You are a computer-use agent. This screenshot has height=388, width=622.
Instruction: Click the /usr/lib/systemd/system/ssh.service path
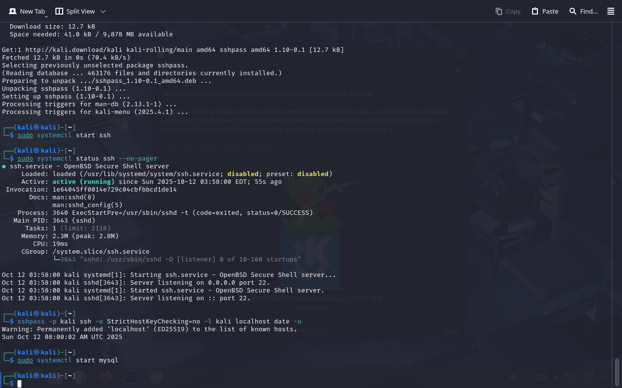(x=151, y=174)
